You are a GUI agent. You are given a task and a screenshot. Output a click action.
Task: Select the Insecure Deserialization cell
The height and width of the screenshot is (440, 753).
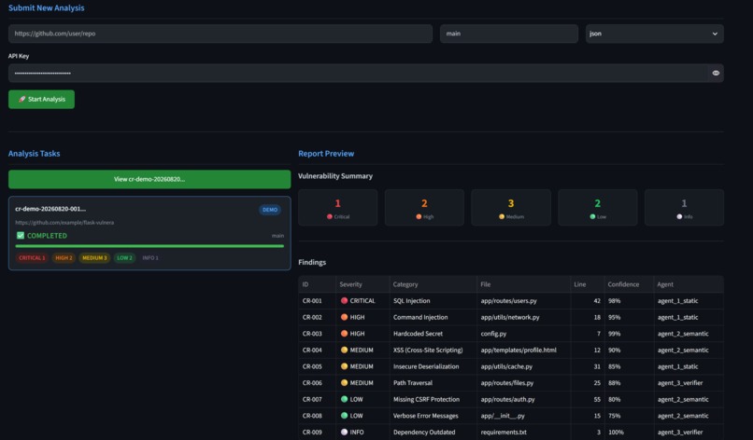click(433, 366)
